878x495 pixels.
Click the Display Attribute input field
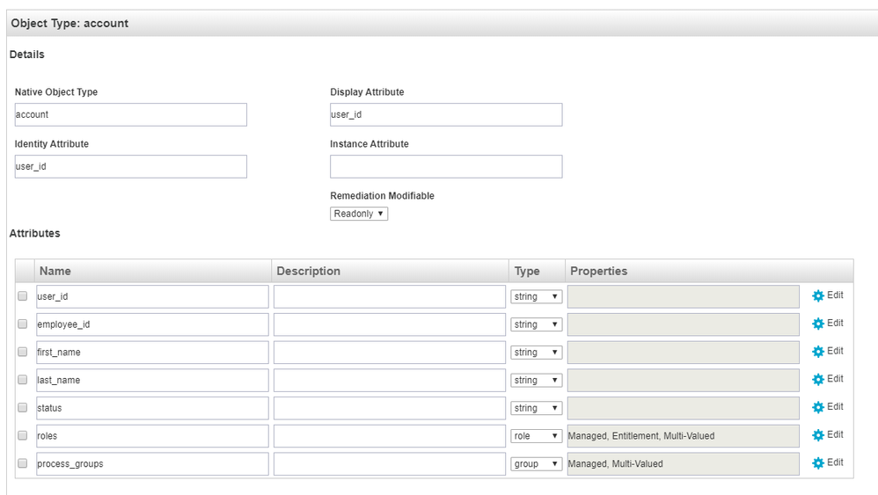(445, 114)
